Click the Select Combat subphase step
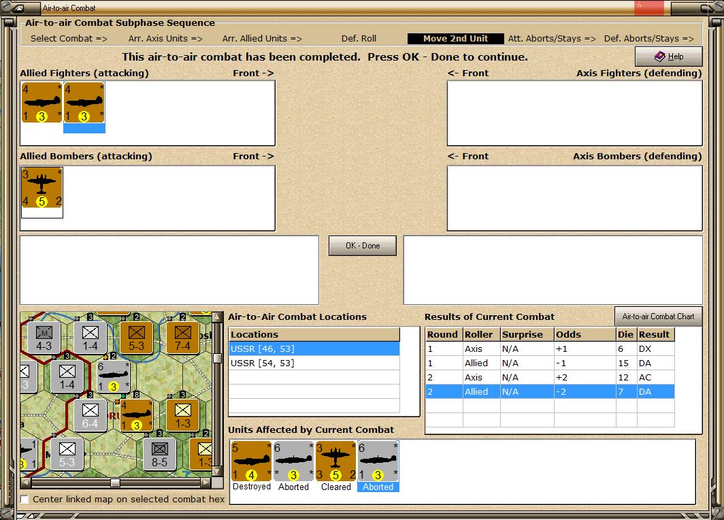This screenshot has width=724, height=520. pyautogui.click(x=69, y=39)
